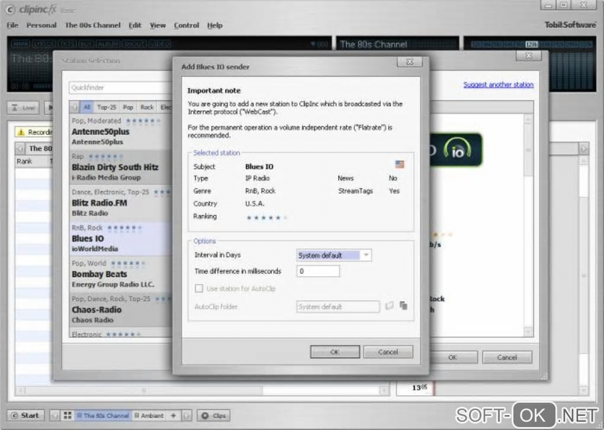The height and width of the screenshot is (430, 604).
Task: Click the right arrow at list header end
Action: coord(584,148)
